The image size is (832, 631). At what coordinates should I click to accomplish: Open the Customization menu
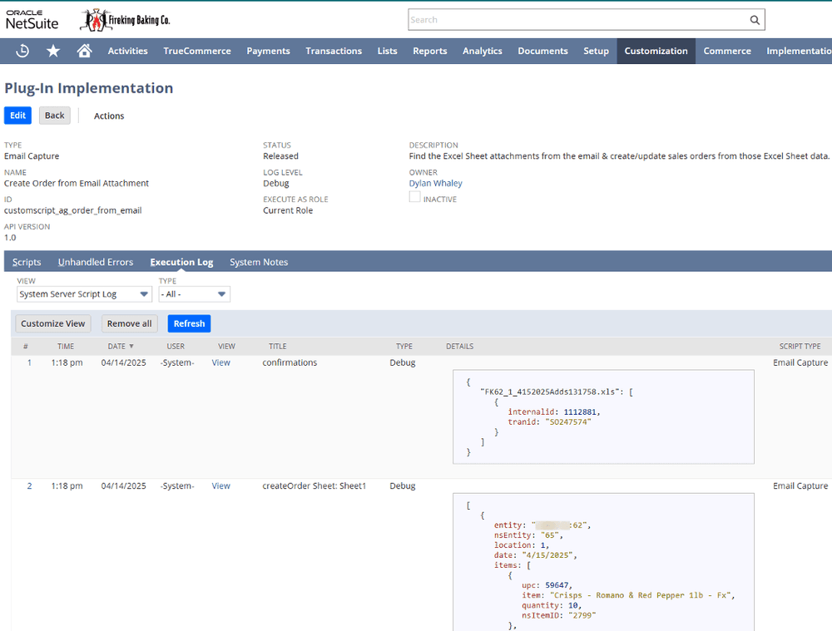coord(656,51)
